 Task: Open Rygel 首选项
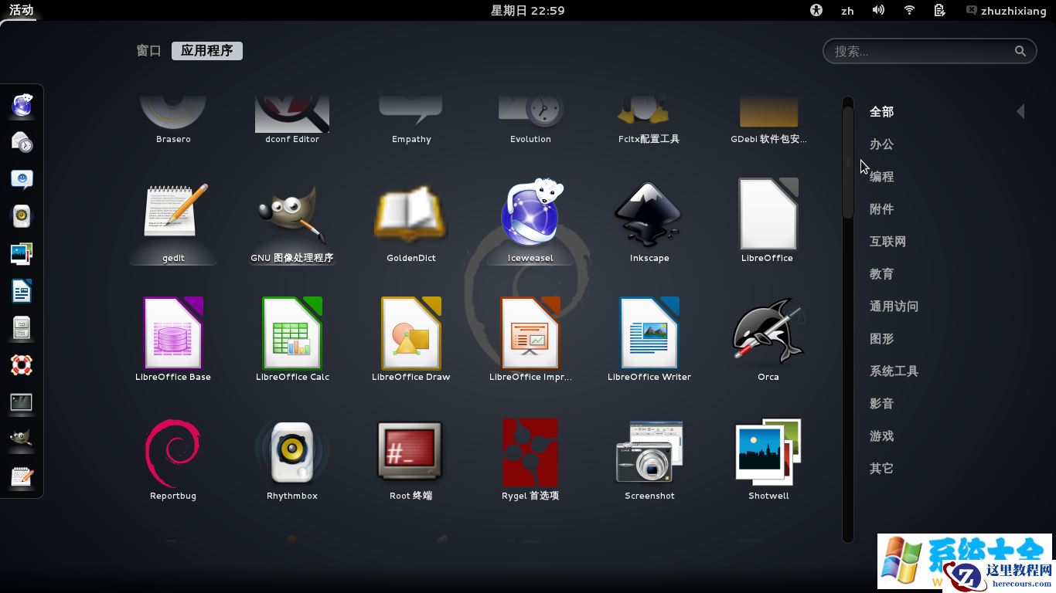click(x=530, y=459)
